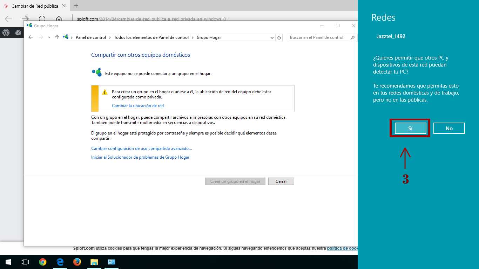Open Cambiar configuración de uso compartido avanzado link

point(142,149)
